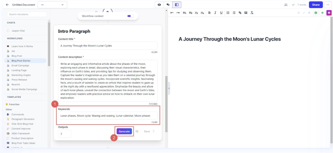Click the Share button
The height and width of the screenshot is (153, 333).
pyautogui.click(x=316, y=4)
